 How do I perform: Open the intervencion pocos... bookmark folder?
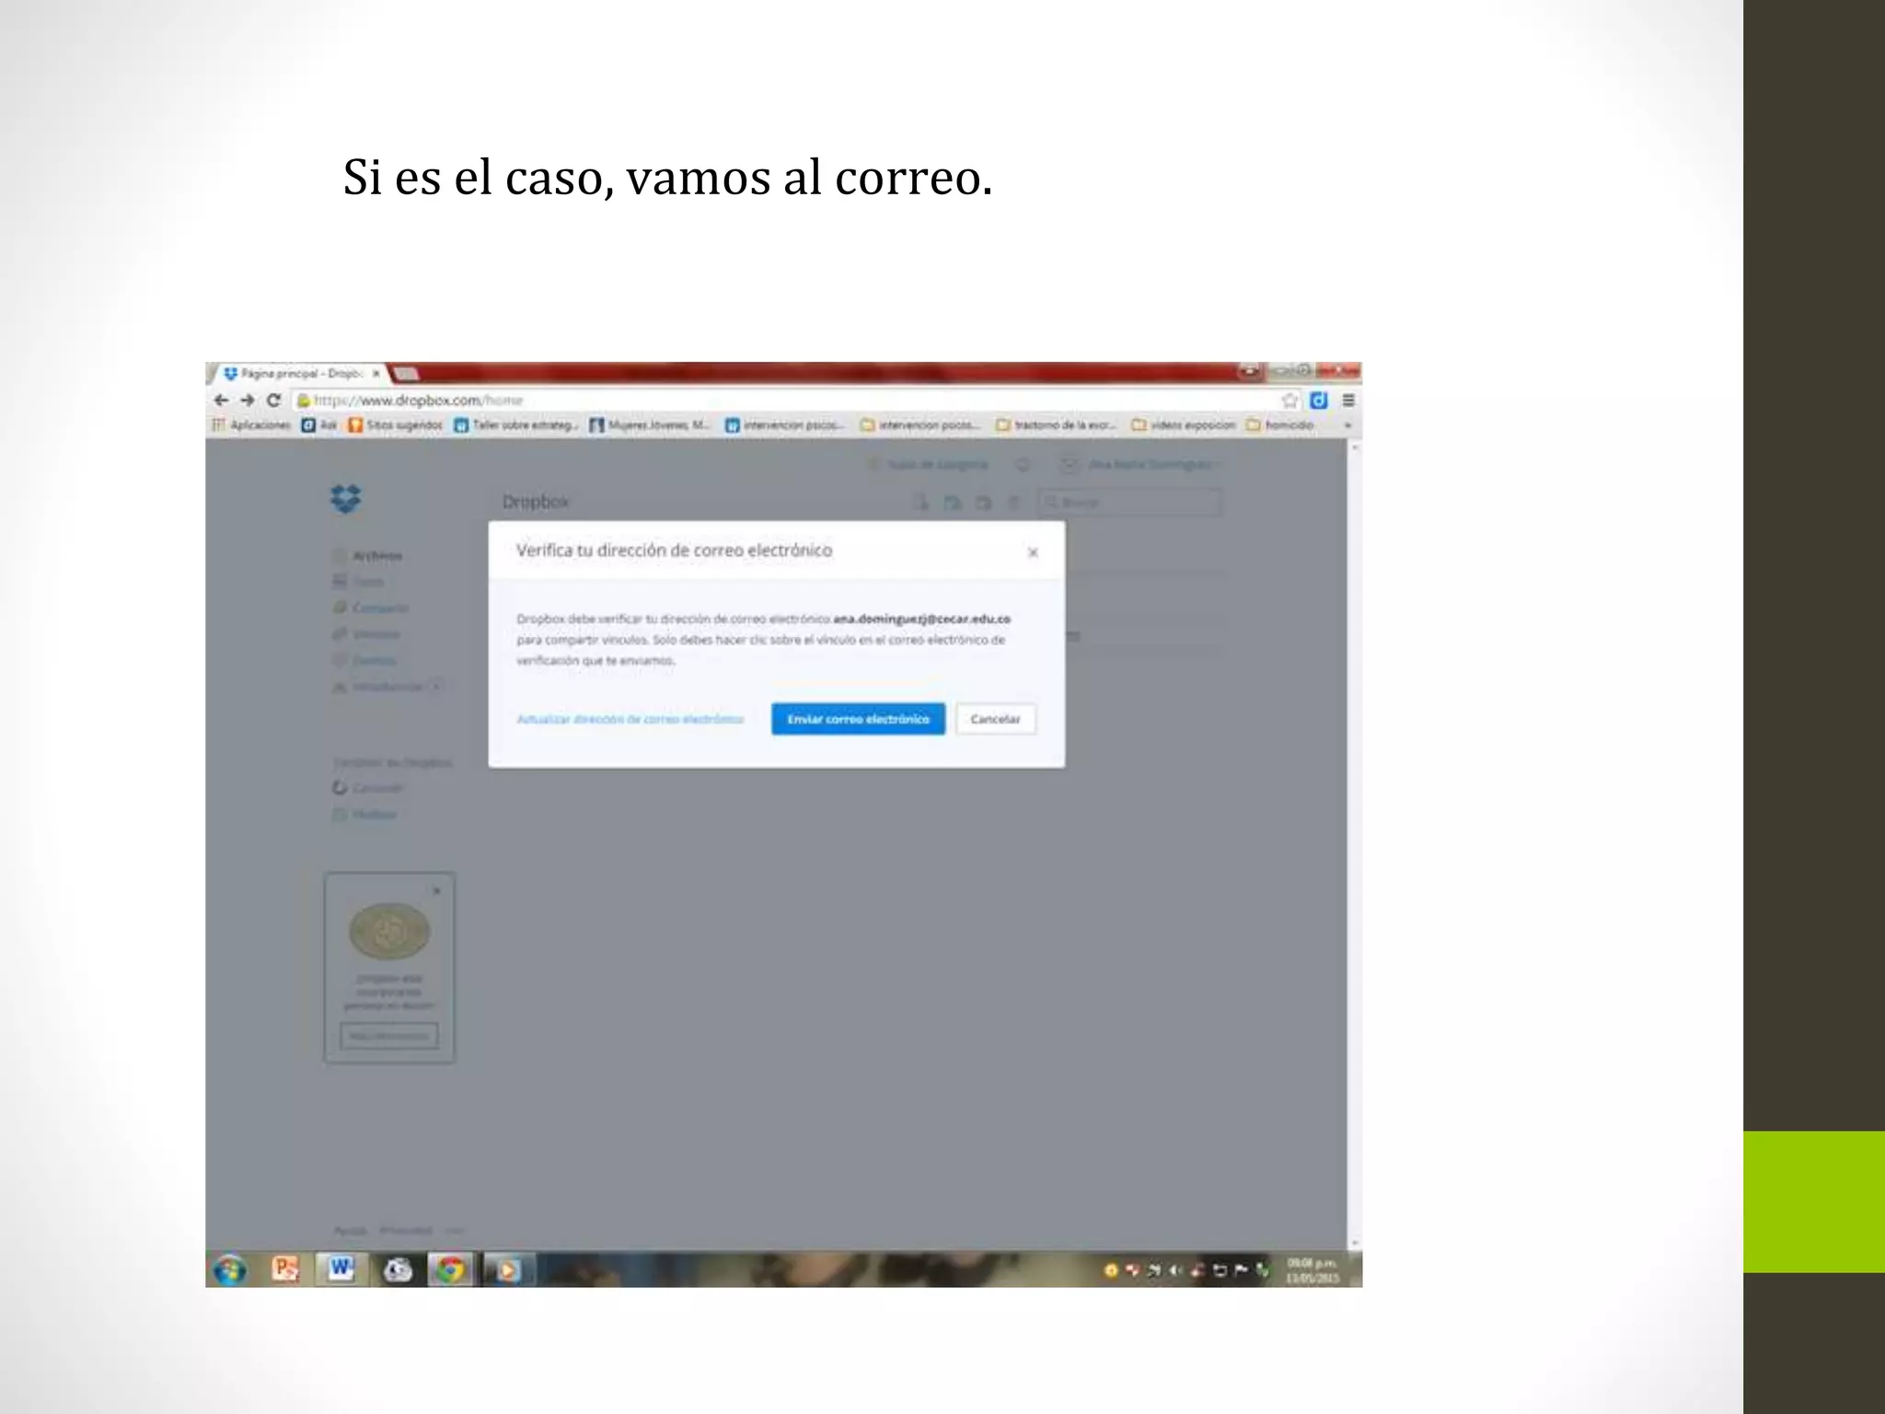(x=920, y=425)
